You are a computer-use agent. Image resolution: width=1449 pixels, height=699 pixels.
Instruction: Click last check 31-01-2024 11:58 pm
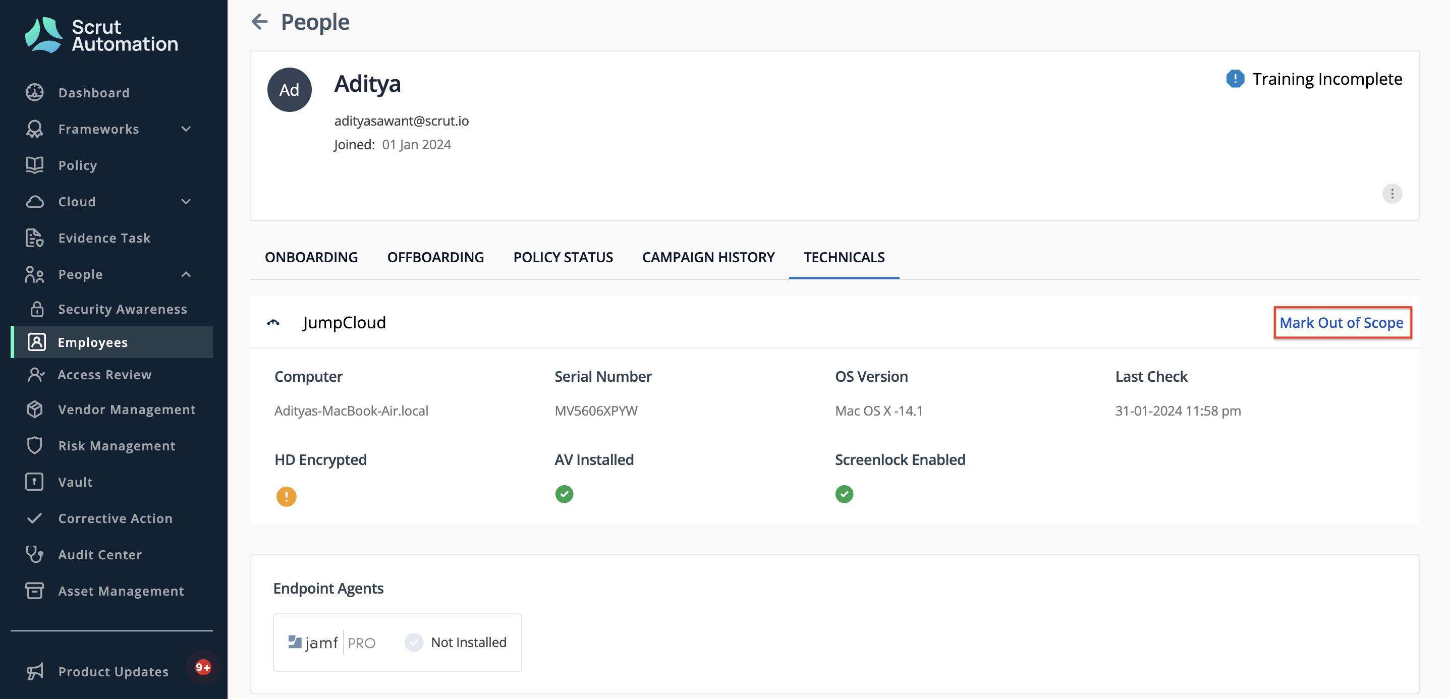[1178, 411]
